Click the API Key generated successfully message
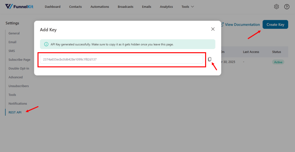This screenshot has height=152, width=295. pos(112,44)
